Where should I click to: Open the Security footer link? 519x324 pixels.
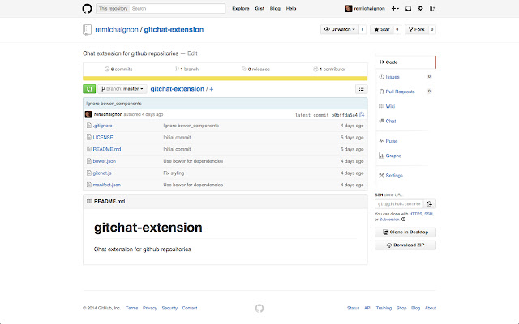(x=169, y=308)
